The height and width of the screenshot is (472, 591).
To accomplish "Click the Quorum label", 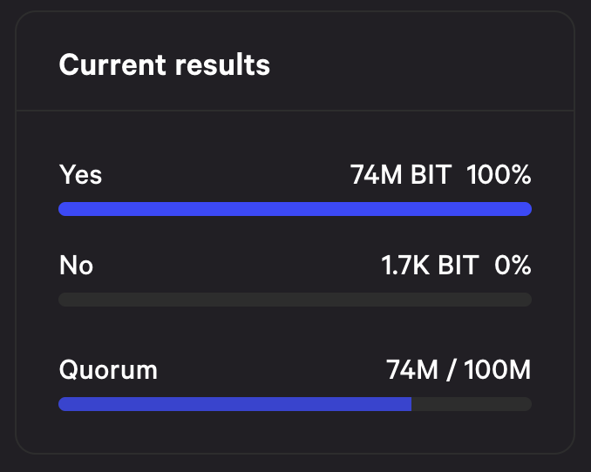I will [108, 370].
